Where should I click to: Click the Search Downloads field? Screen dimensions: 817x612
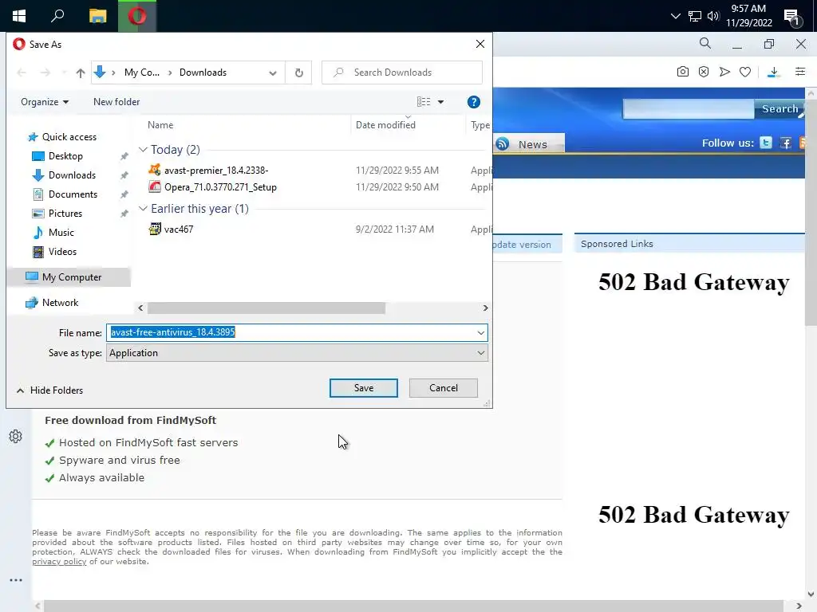402,73
